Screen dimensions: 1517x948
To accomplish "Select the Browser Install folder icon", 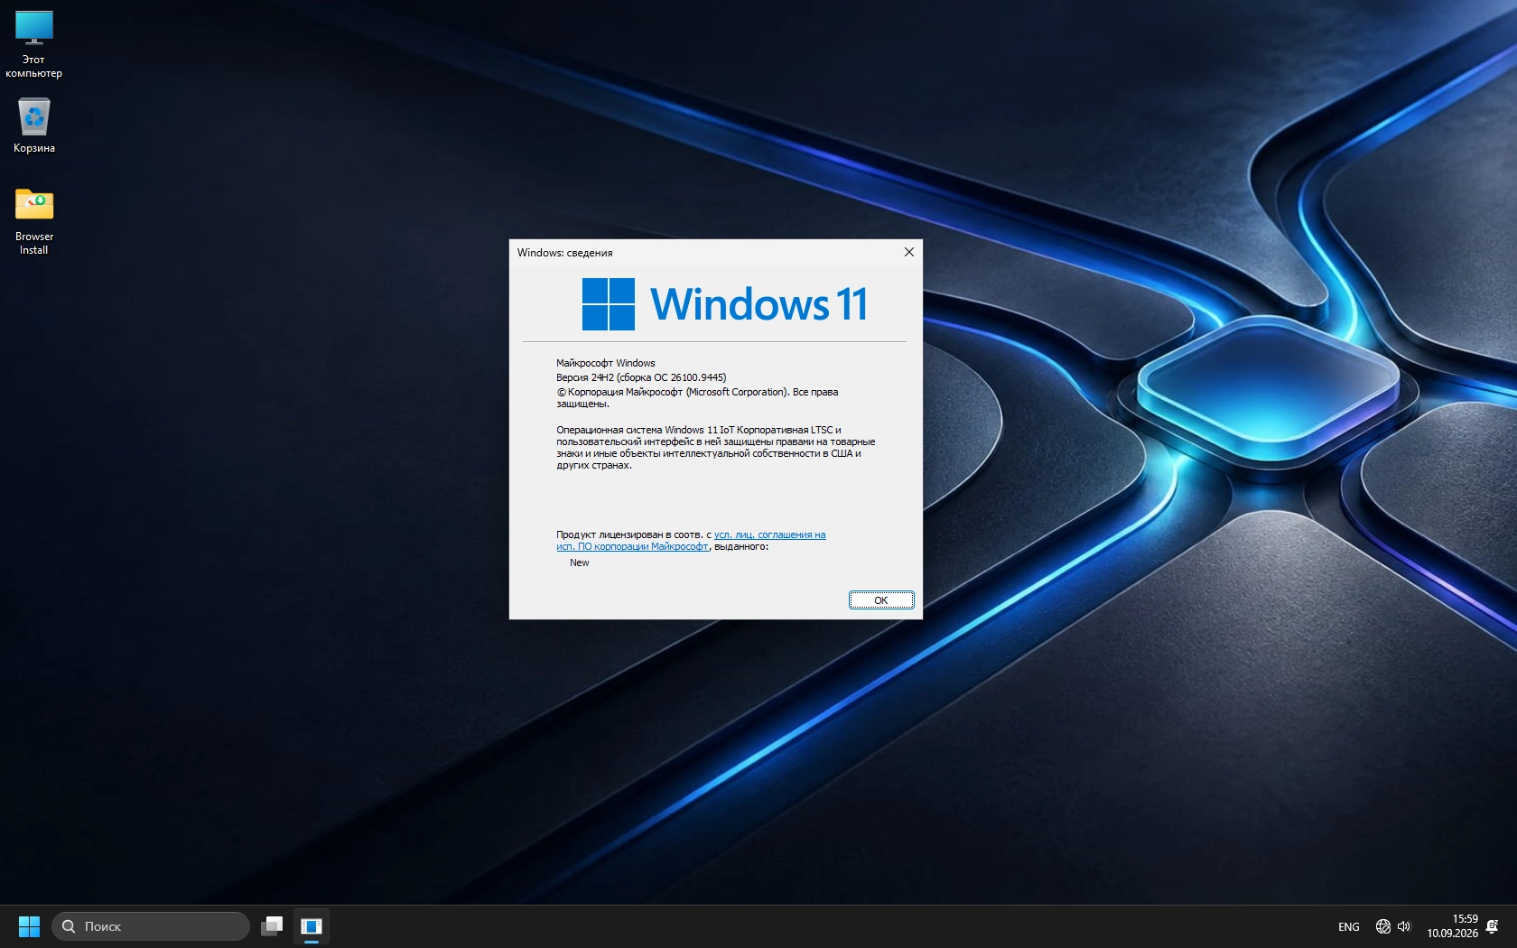I will pyautogui.click(x=34, y=221).
